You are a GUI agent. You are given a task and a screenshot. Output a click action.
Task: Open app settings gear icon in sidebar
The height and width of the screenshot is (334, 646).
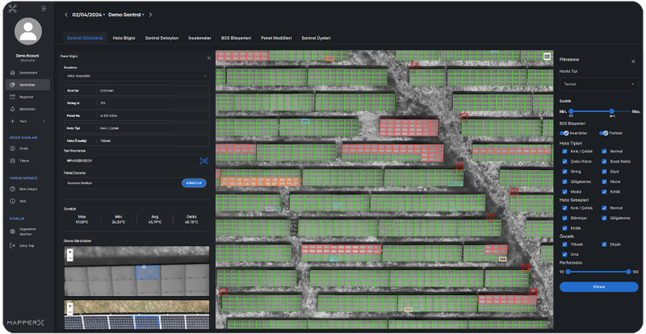pos(13,231)
